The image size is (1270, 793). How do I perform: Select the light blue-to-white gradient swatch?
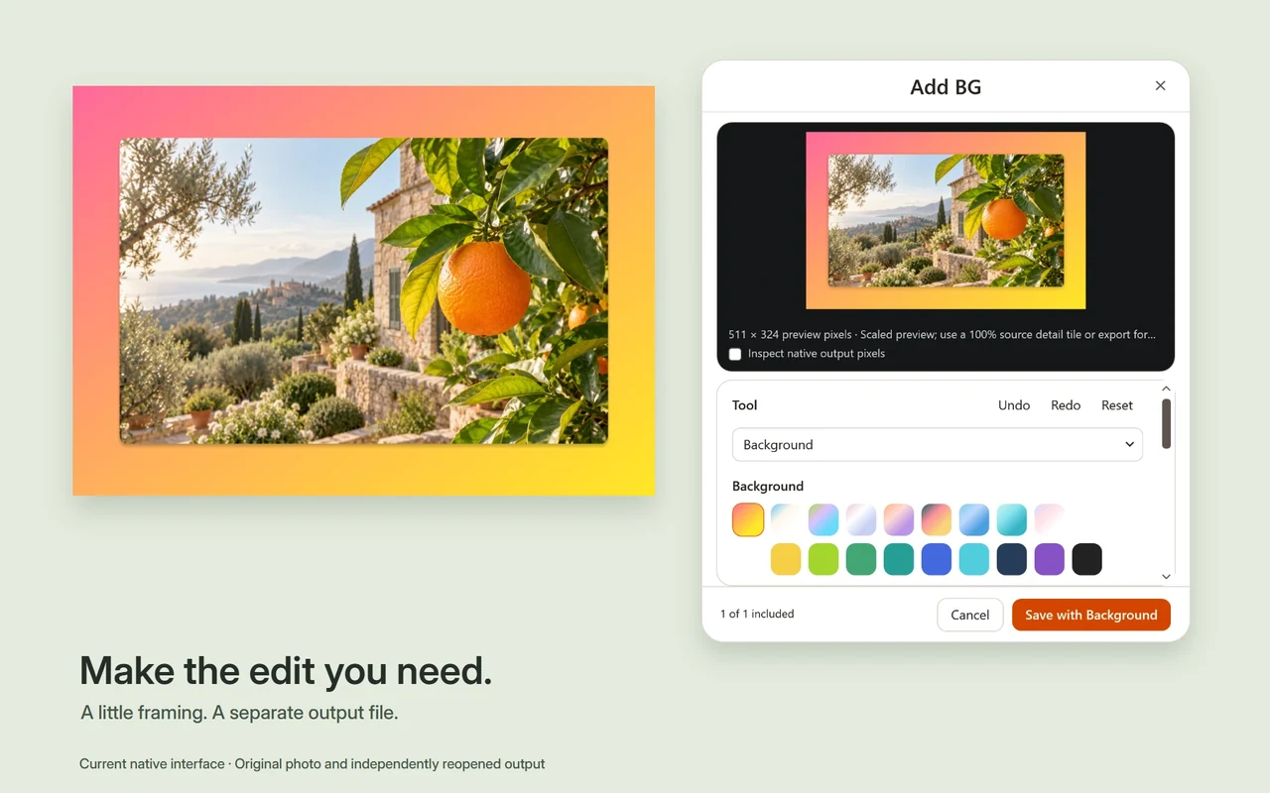(786, 519)
